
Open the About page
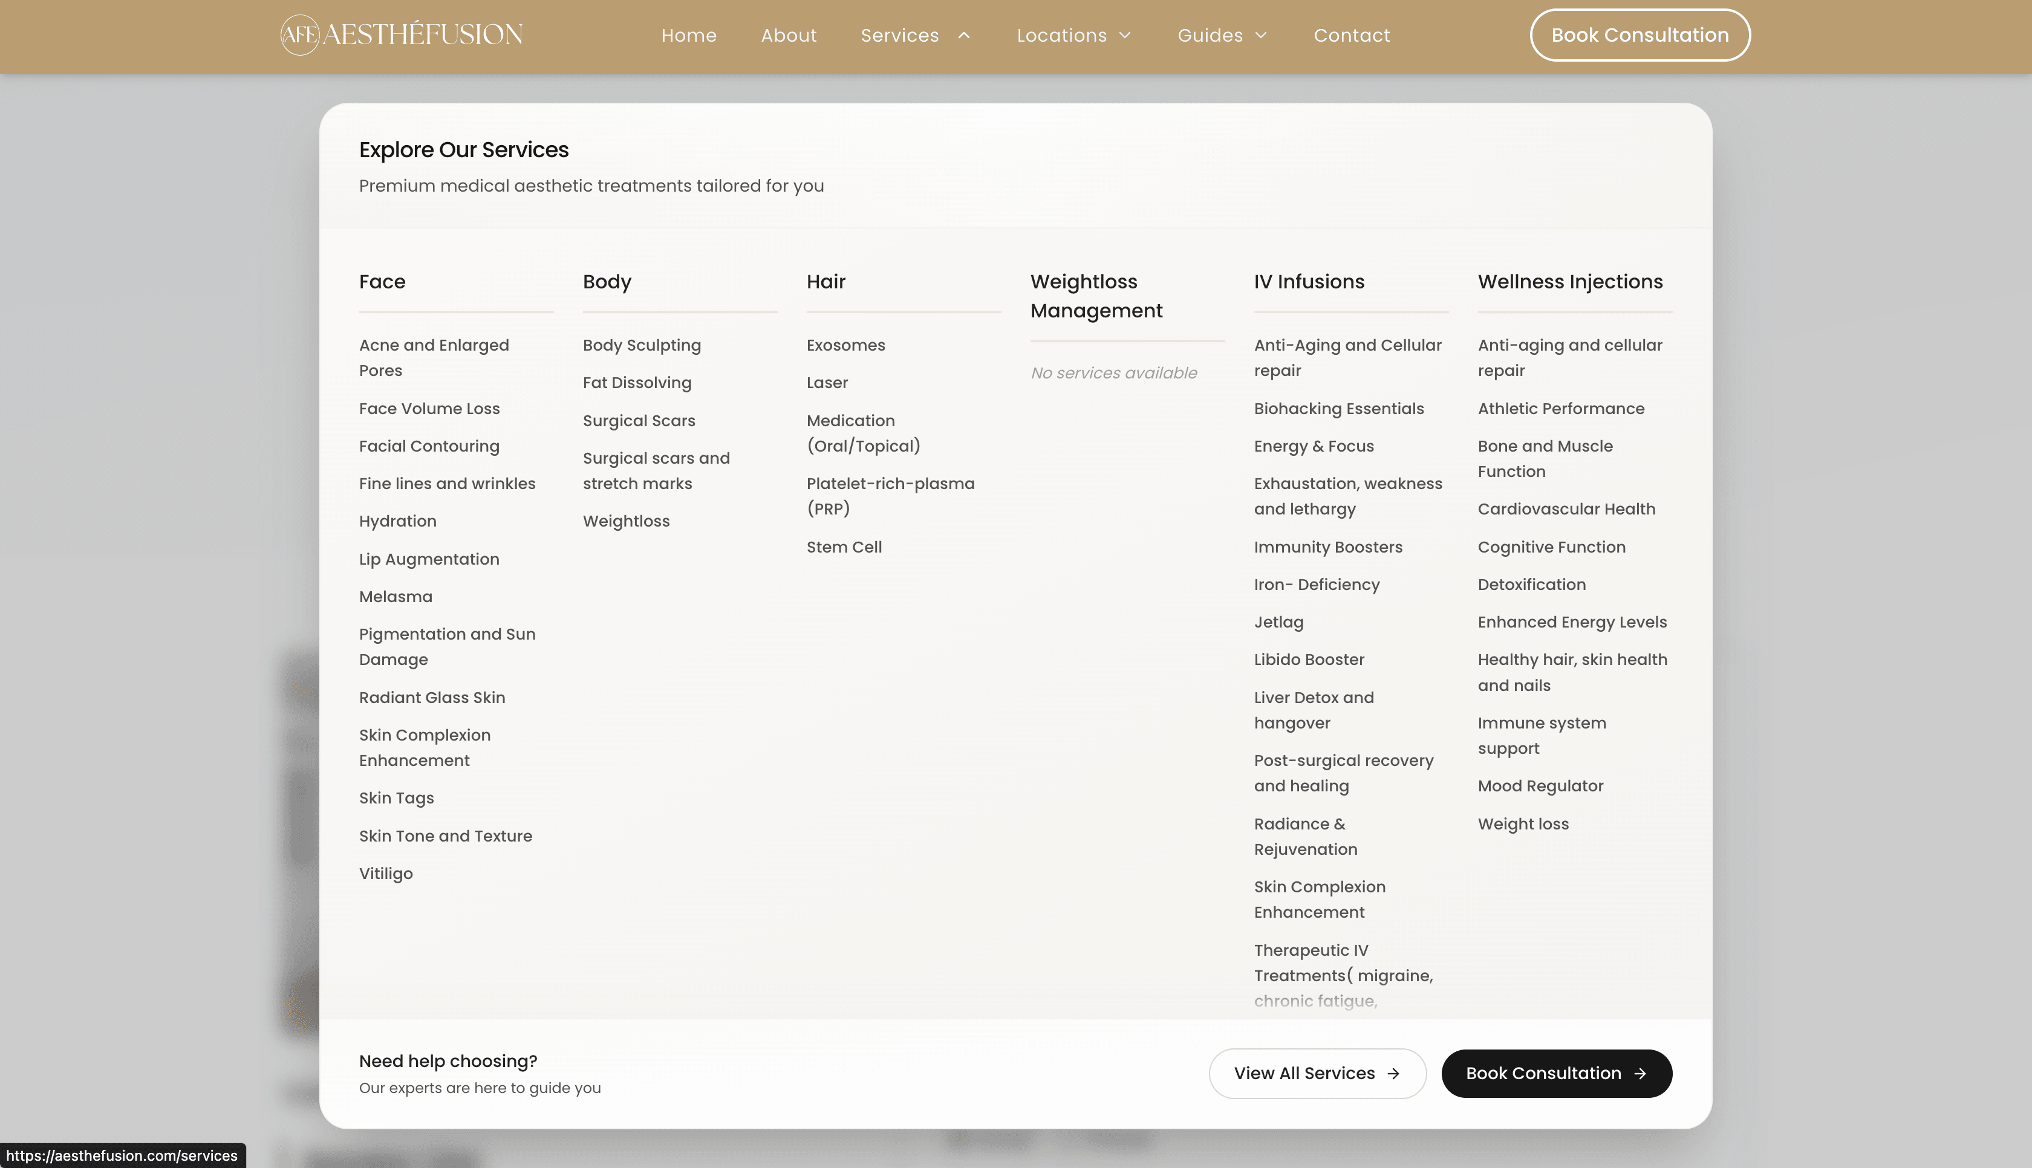789,35
